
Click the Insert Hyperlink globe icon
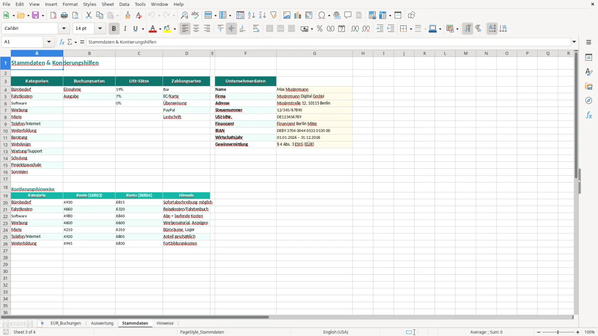pyautogui.click(x=337, y=15)
